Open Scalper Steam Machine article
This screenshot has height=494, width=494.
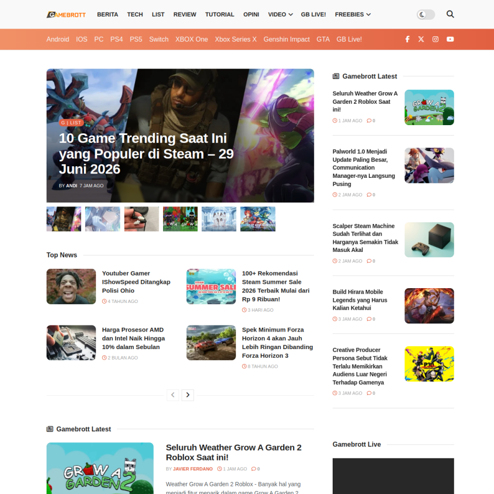(x=365, y=238)
